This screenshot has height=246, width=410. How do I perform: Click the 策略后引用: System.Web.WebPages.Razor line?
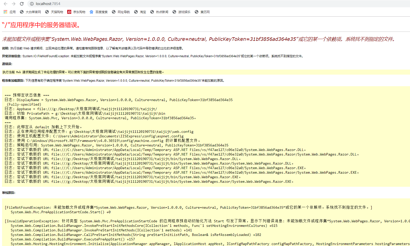pyautogui.click(x=116, y=145)
